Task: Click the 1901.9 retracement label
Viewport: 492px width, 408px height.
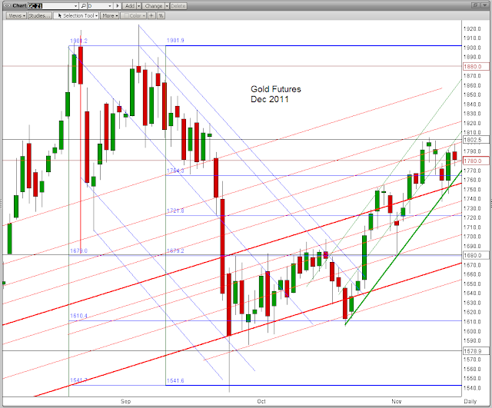Action: click(175, 41)
